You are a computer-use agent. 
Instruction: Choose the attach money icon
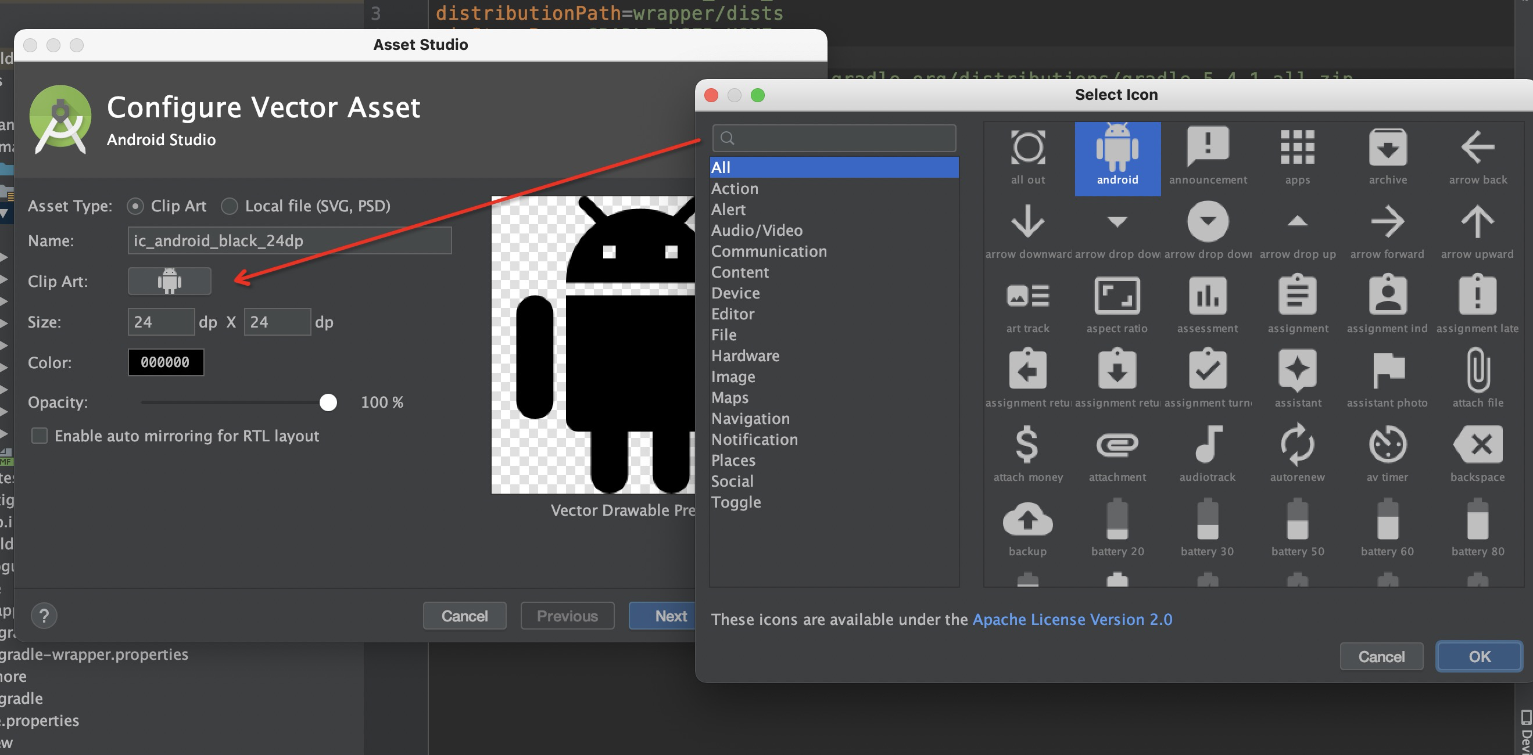tap(1028, 446)
